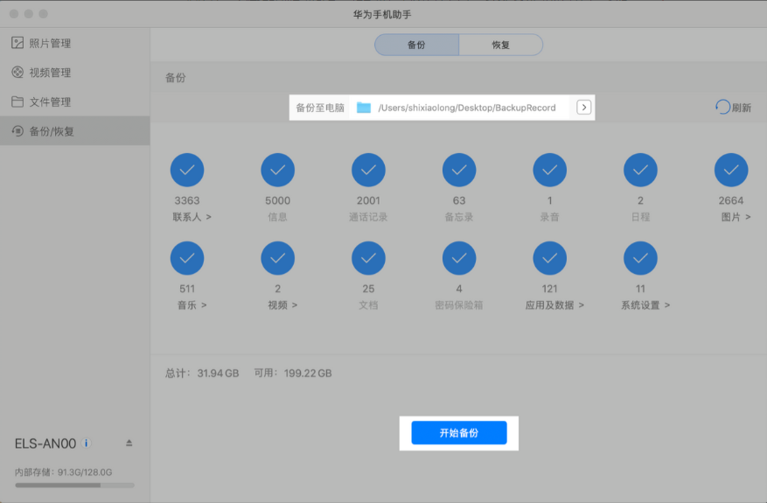Click the 开始备份 button
Viewport: 767px width, 503px height.
pos(459,432)
